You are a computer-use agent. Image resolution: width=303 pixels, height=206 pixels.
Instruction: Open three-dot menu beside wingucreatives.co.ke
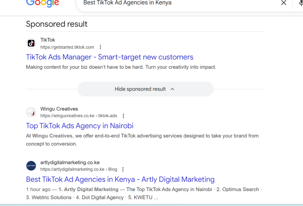[123, 116]
